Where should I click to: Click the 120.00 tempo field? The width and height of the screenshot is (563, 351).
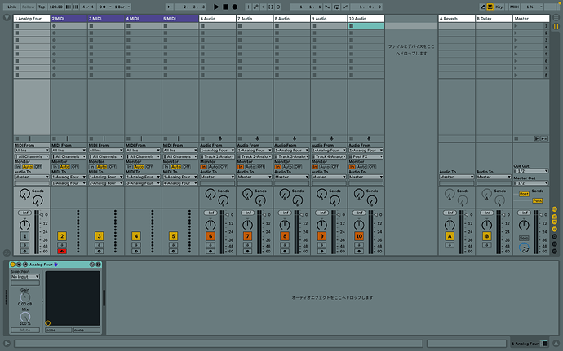pos(56,6)
